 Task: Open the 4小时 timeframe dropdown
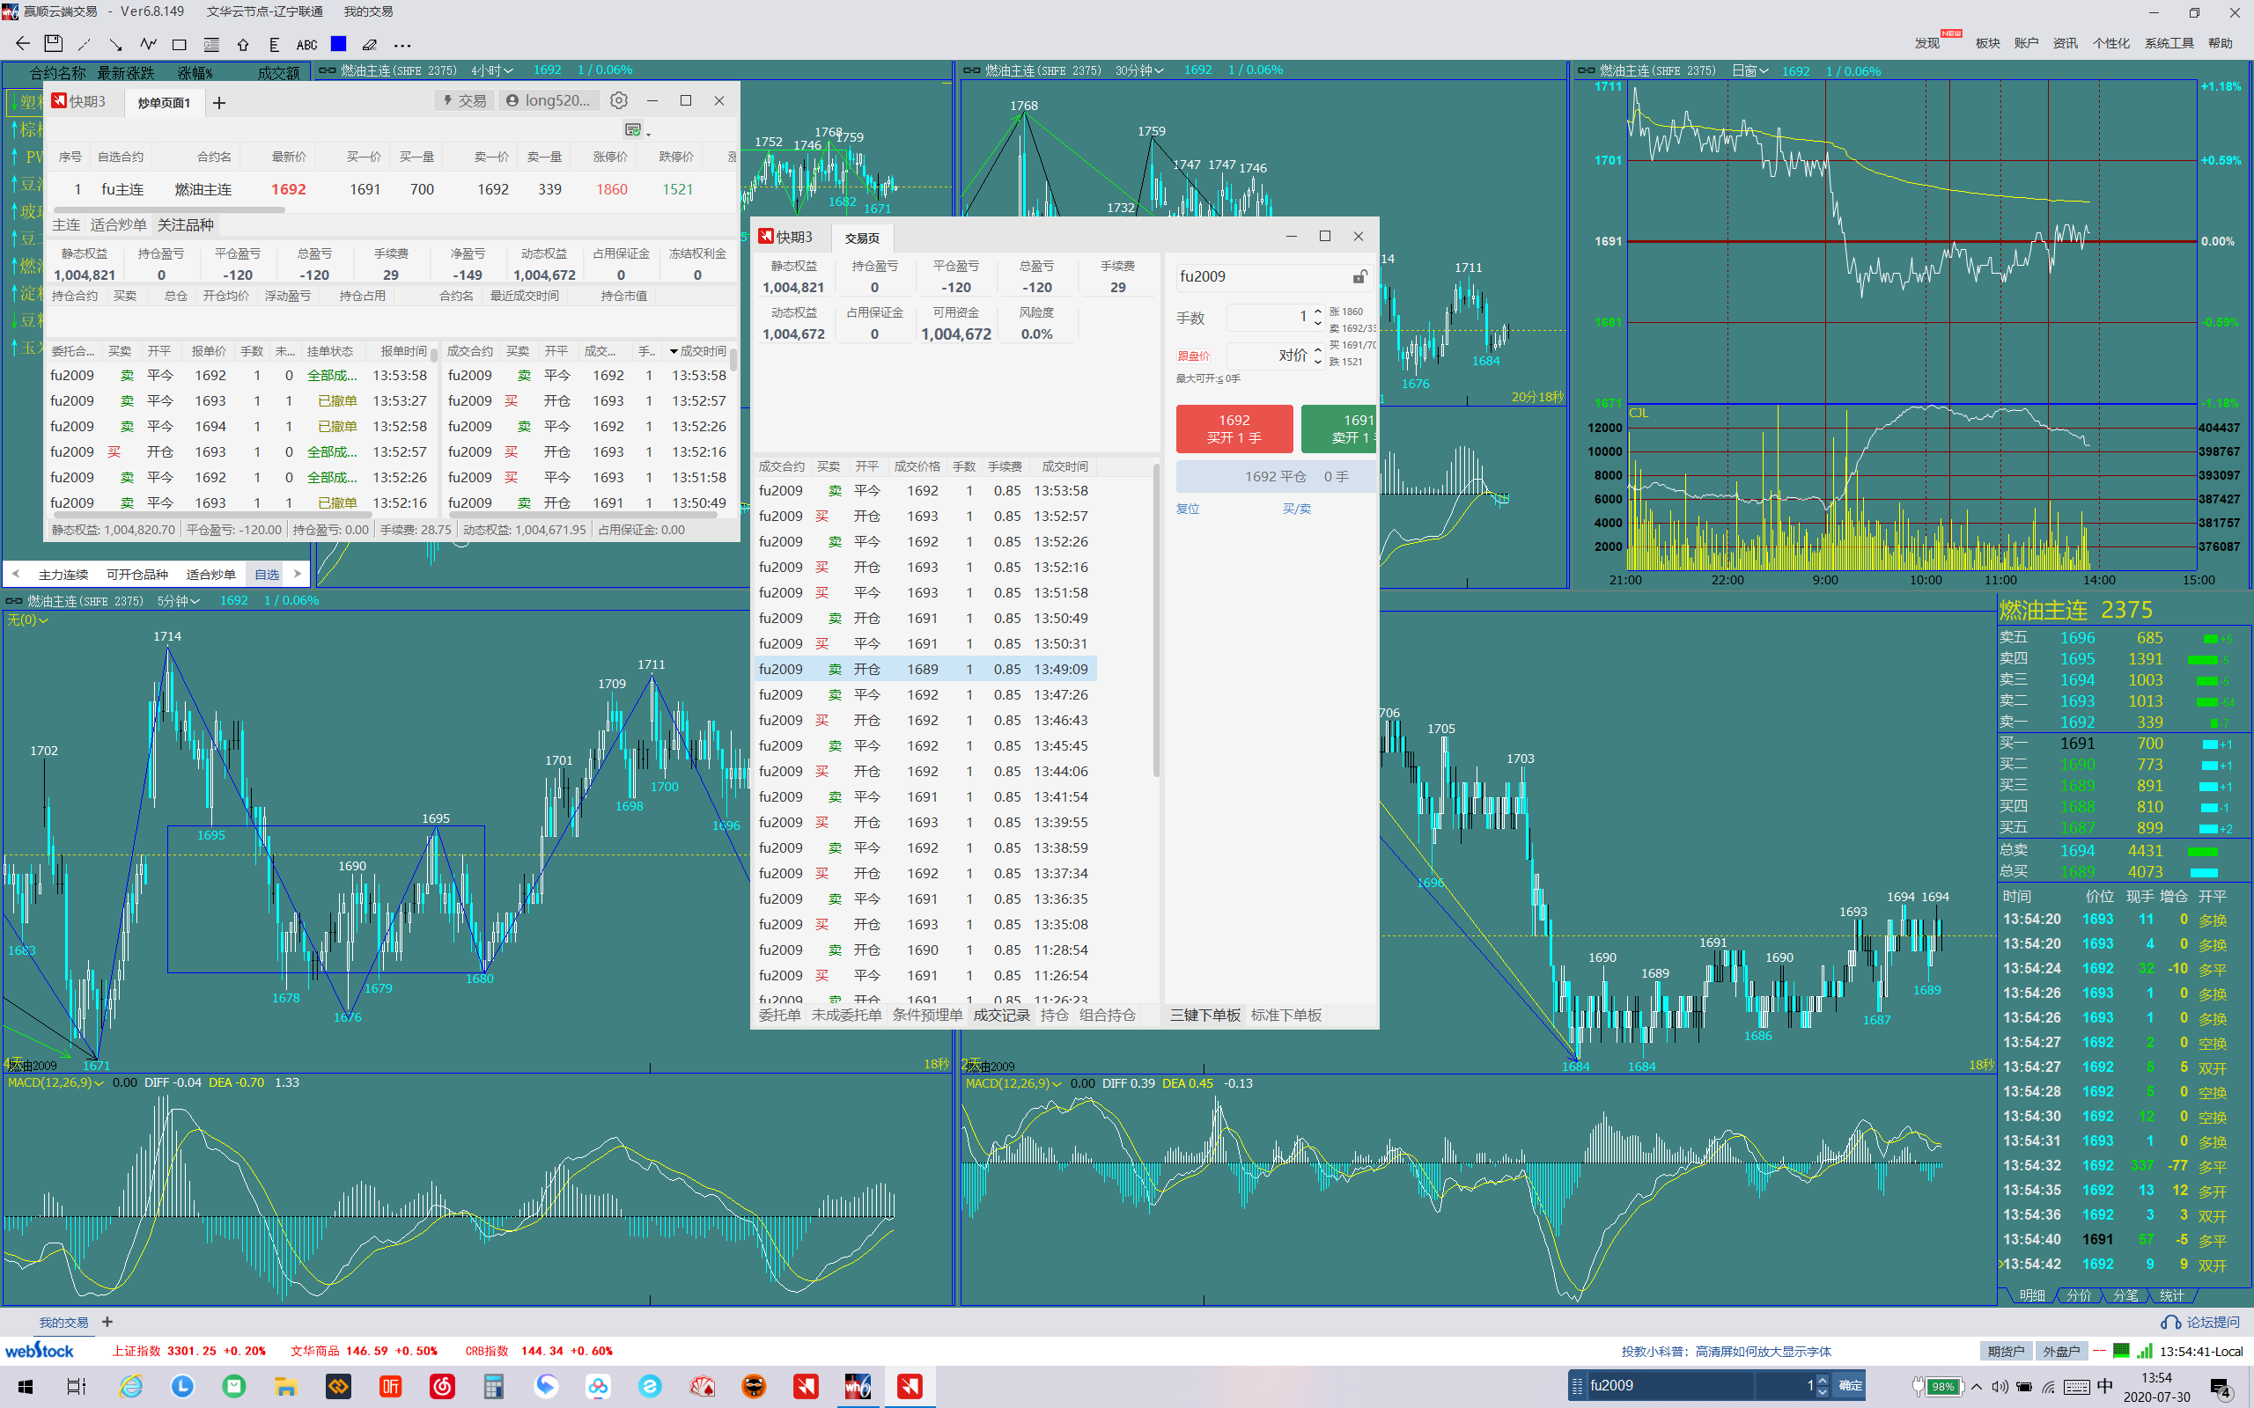[x=492, y=70]
